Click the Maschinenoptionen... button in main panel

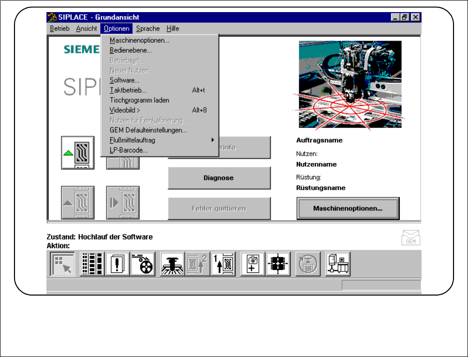coord(347,208)
